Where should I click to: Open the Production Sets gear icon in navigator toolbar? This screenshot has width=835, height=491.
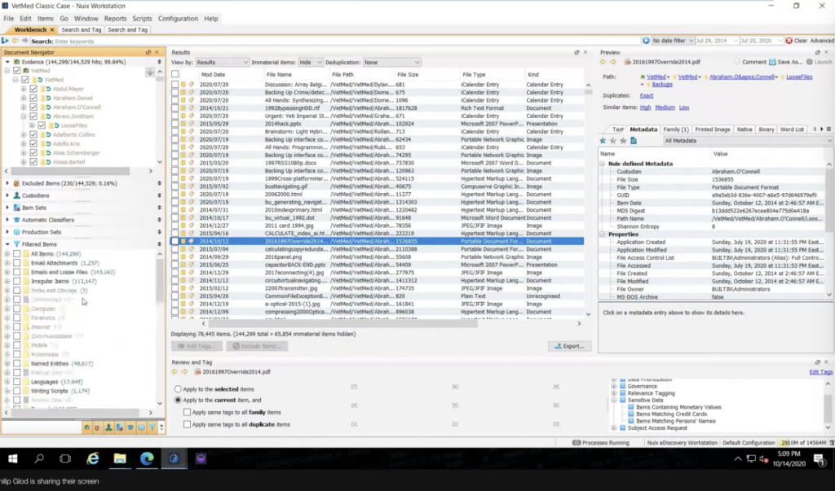click(x=141, y=427)
